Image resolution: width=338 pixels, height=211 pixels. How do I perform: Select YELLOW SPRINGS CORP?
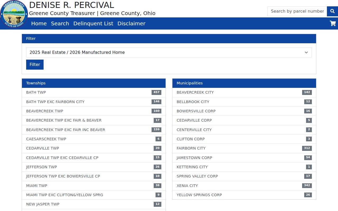[244, 195]
